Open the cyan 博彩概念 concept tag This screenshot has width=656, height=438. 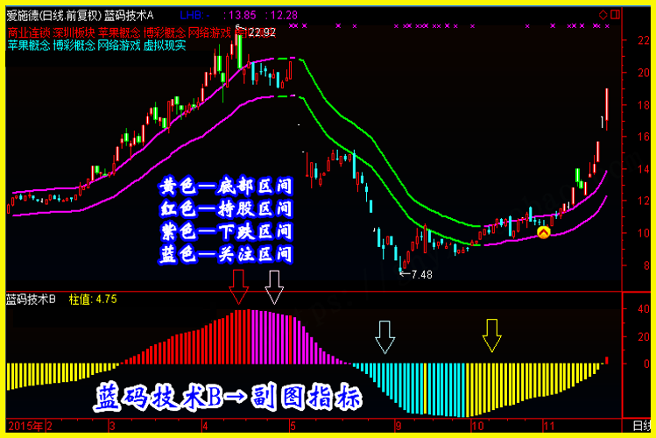pyautogui.click(x=74, y=46)
